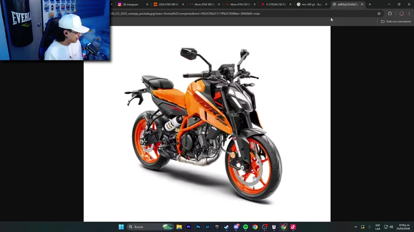414x232 pixels.
Task: Open the first Chrome taskbar icon
Action: 255,227
